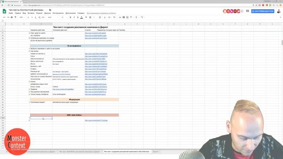Viewport: 283px width, 159px height.
Task: Click the Filter toolbar icon
Action: (x=131, y=17)
